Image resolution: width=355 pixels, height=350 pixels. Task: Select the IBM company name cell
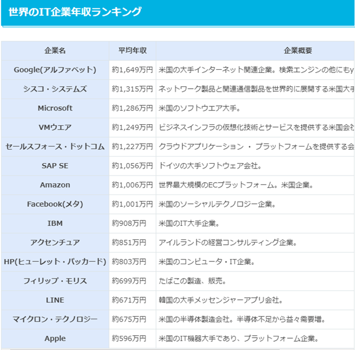[x=55, y=223]
